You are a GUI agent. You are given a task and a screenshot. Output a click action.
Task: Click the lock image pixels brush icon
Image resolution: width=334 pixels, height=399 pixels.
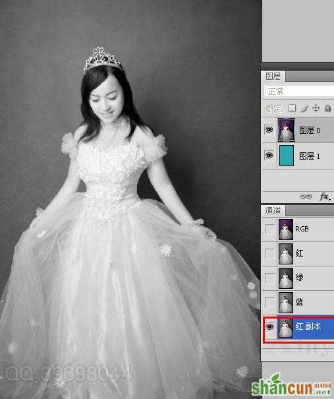tap(304, 108)
